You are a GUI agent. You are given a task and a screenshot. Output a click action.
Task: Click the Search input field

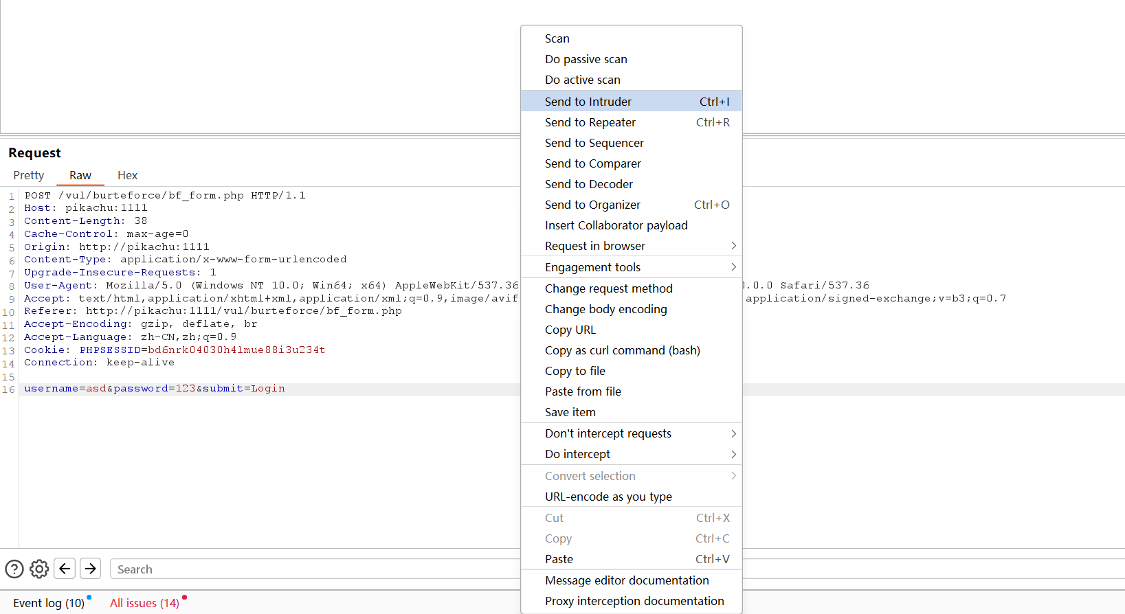coord(309,569)
